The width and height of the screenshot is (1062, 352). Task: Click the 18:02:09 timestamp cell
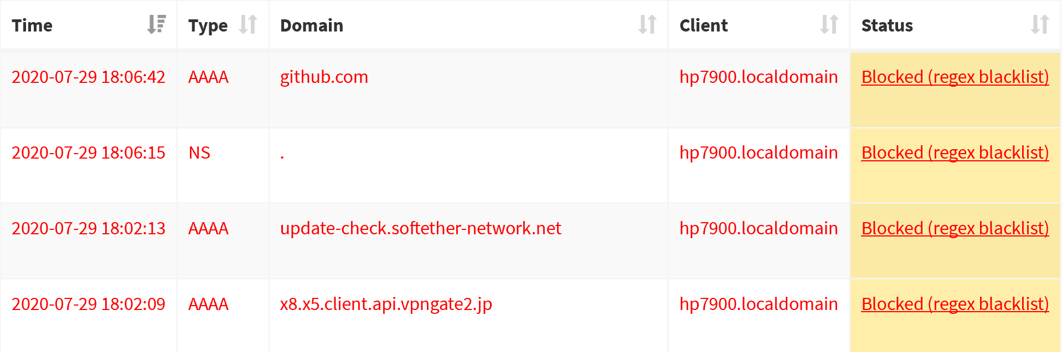click(x=89, y=304)
